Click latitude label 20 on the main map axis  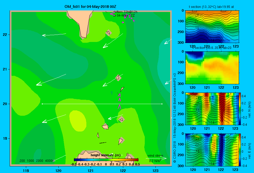(x=5, y=104)
